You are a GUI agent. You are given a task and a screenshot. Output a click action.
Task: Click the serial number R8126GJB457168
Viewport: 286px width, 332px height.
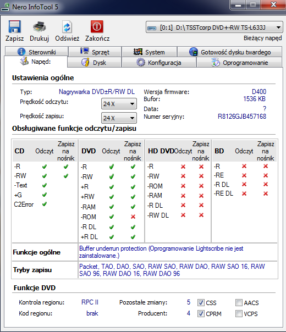pyautogui.click(x=242, y=117)
